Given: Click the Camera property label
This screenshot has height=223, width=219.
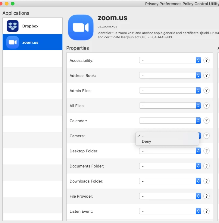Looking at the screenshot, I should coord(77,136).
